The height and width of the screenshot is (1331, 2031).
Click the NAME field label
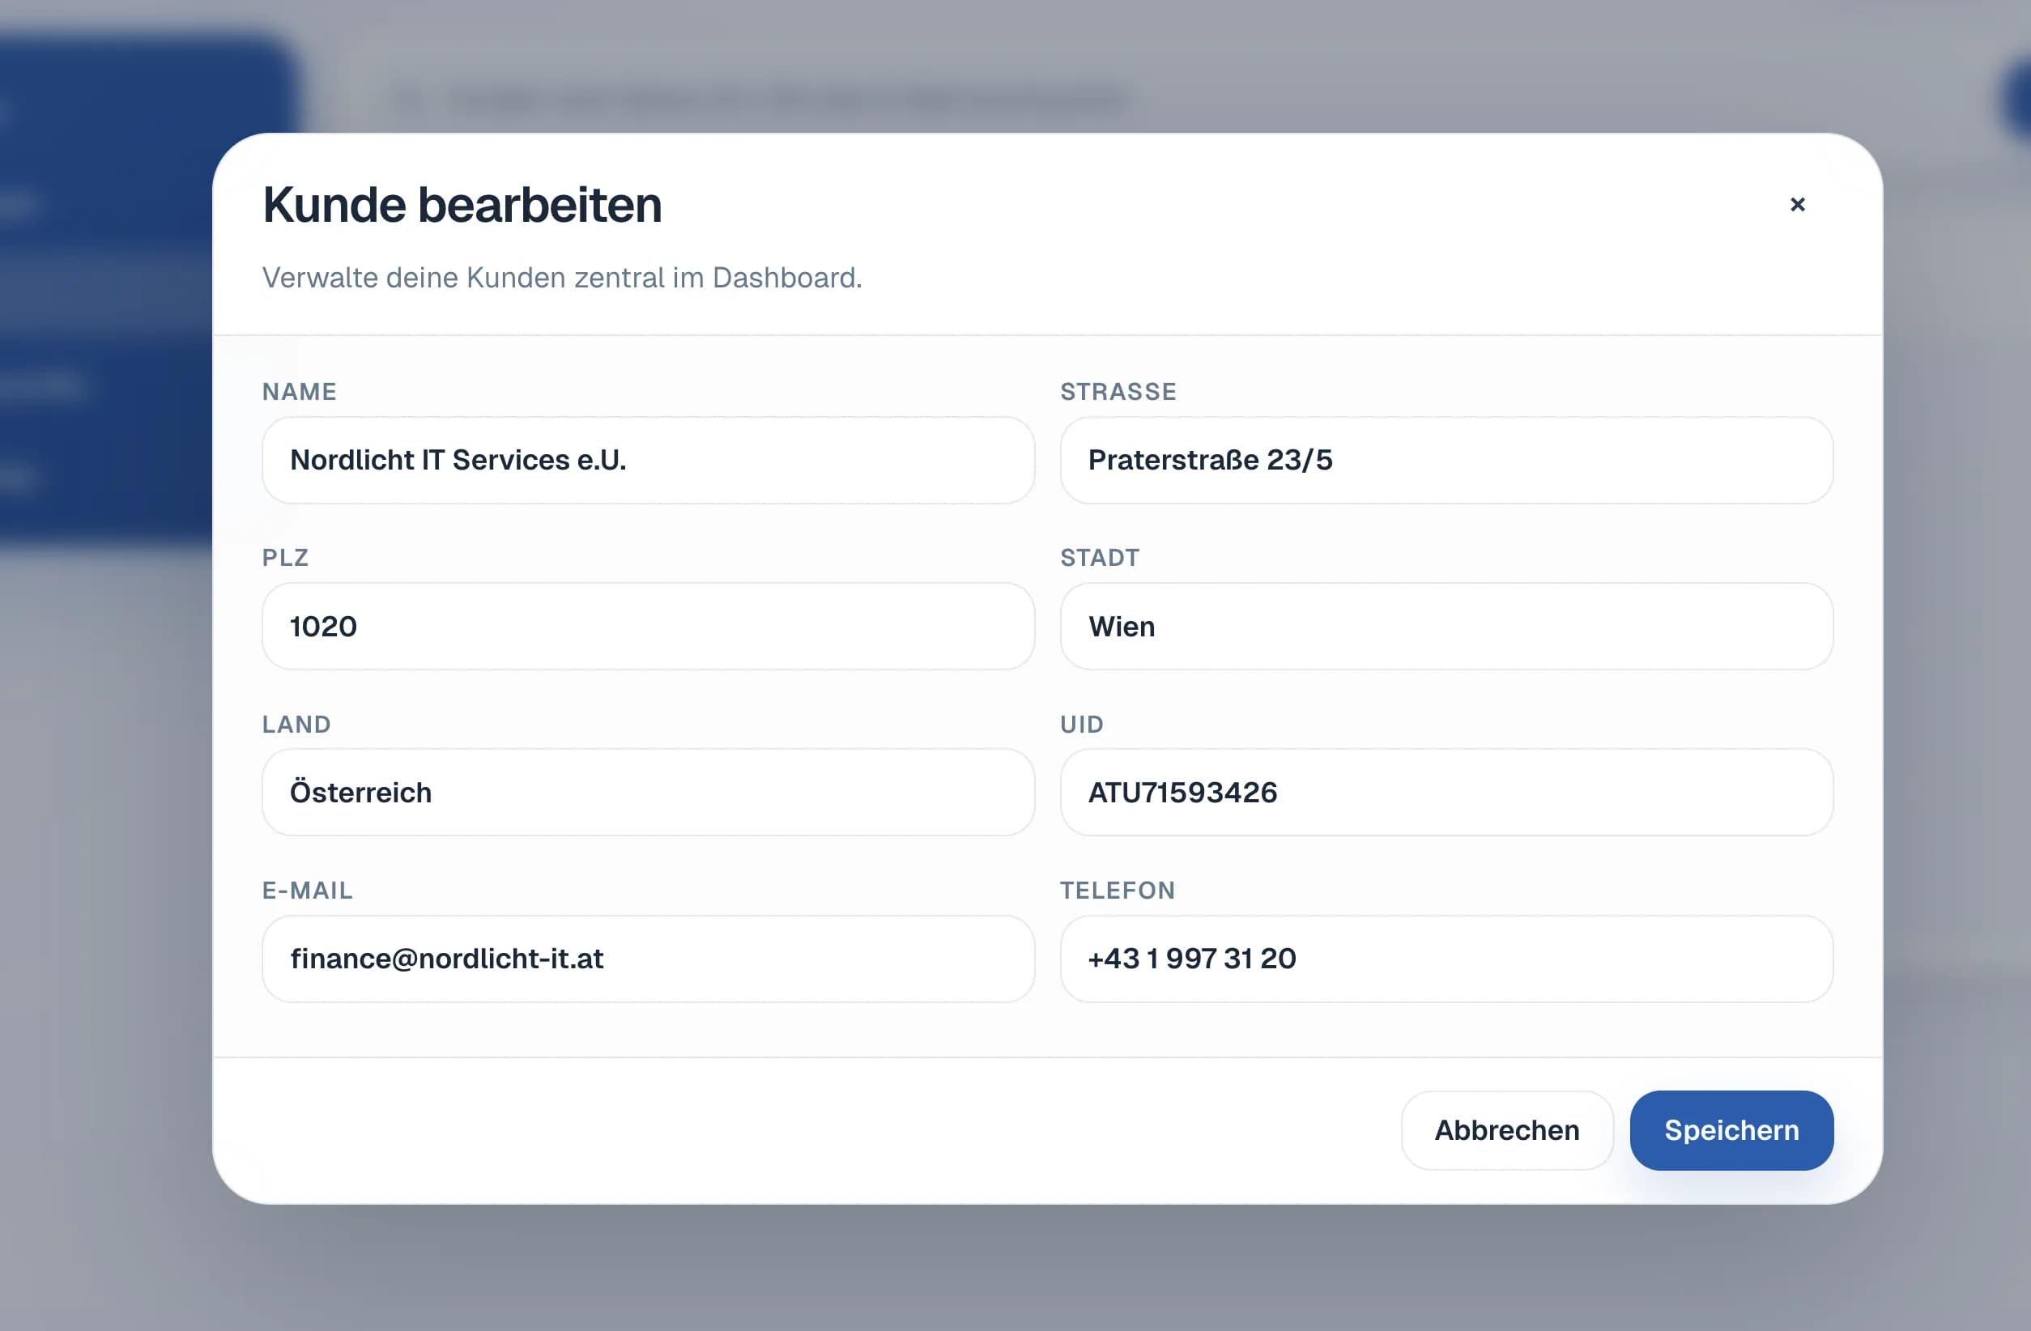click(299, 391)
